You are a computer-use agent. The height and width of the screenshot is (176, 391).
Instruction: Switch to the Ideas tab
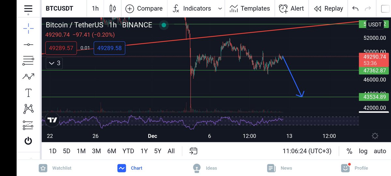click(x=205, y=168)
